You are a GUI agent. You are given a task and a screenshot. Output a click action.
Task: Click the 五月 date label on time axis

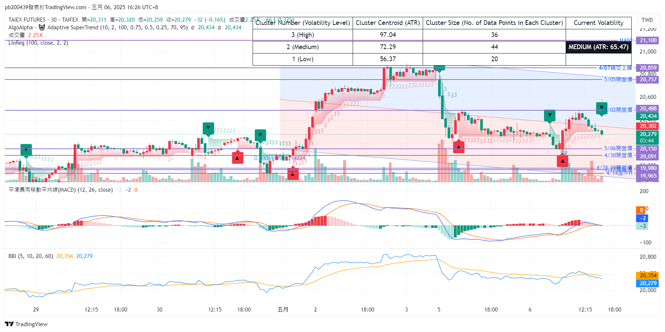click(283, 310)
